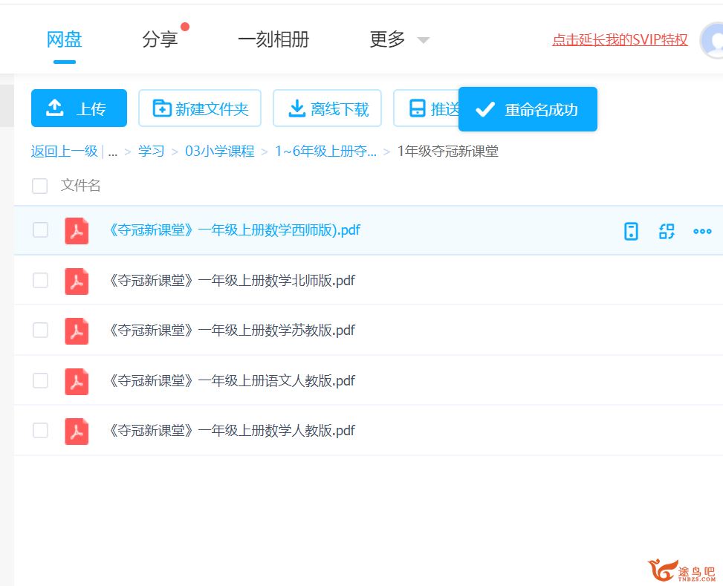Switch to the 网盘 tab
723x586 pixels.
point(64,39)
